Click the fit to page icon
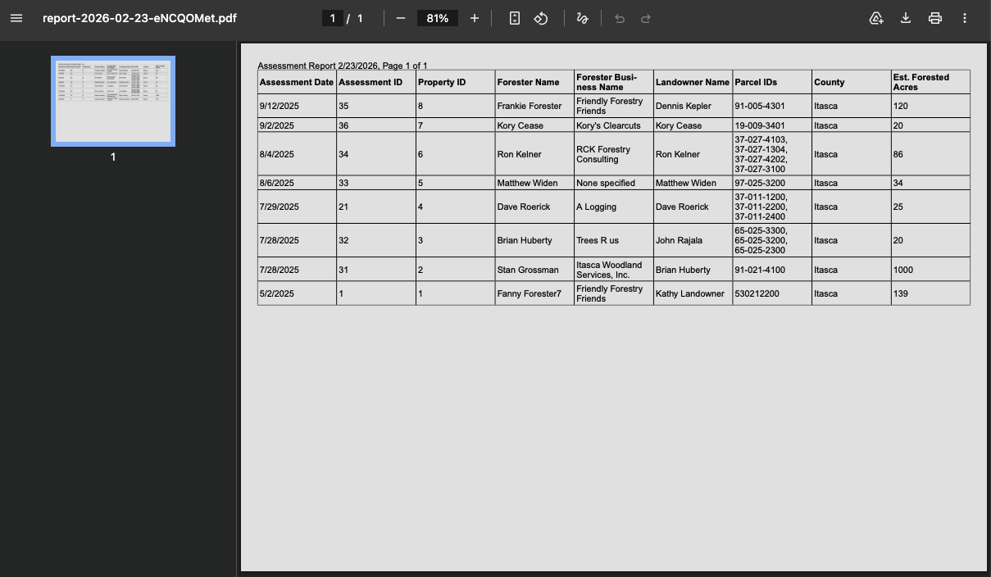The image size is (991, 577). pyautogui.click(x=515, y=18)
